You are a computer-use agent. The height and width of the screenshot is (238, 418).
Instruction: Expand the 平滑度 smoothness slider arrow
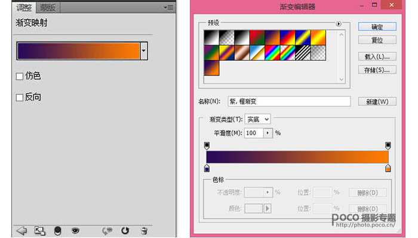268,133
